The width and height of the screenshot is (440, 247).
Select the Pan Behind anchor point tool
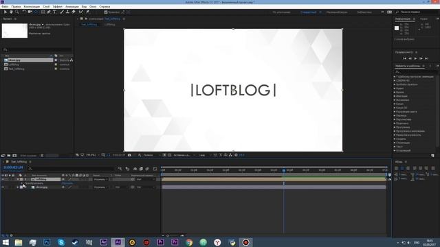click(36, 12)
